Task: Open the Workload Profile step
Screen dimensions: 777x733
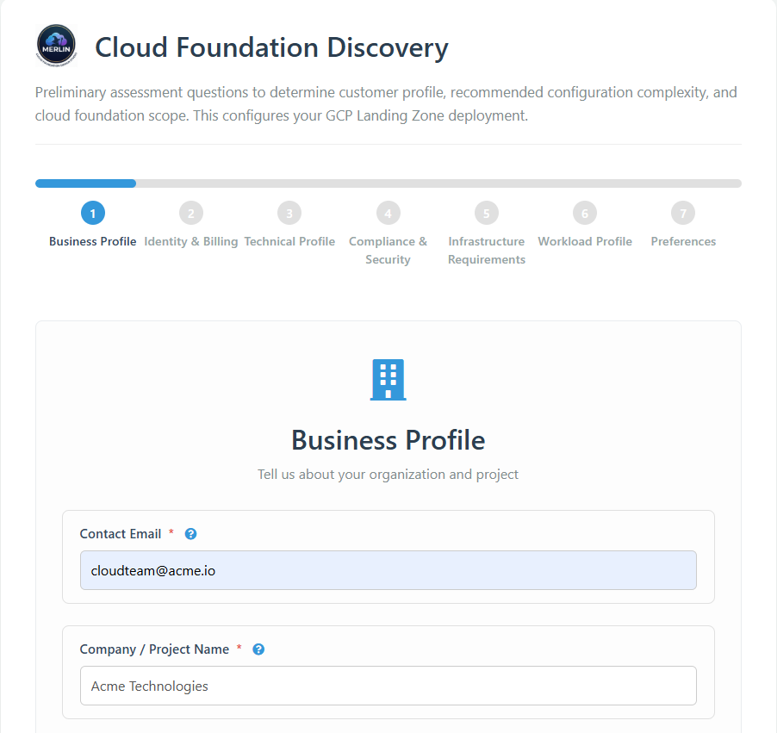Action: 584,241
